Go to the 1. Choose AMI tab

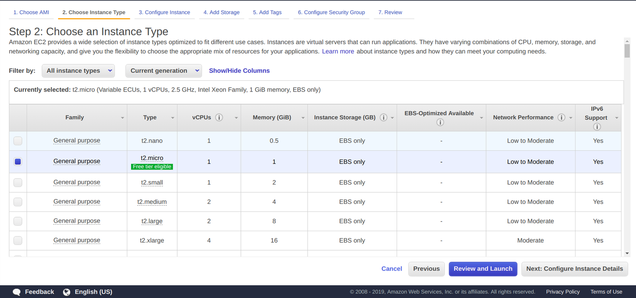click(x=31, y=12)
